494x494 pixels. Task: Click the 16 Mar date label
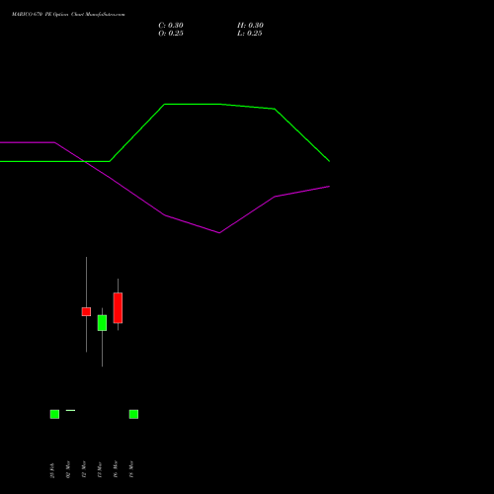[116, 469]
